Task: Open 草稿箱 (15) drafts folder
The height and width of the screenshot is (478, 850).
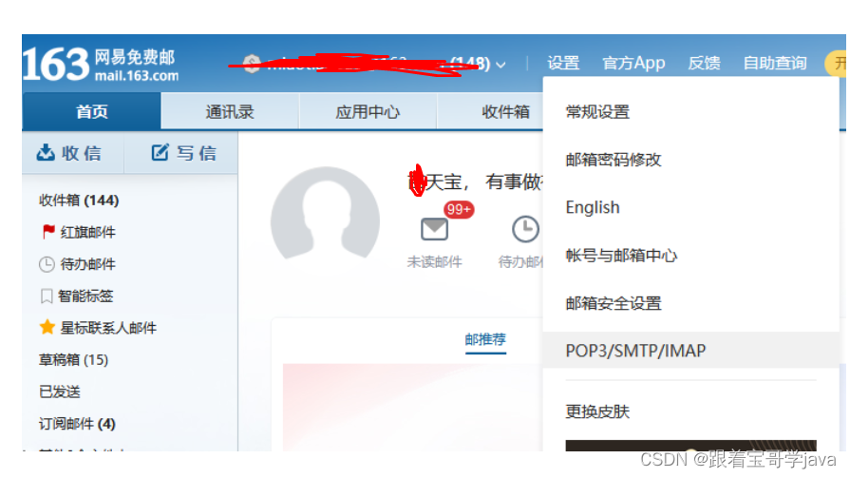Action: click(73, 360)
